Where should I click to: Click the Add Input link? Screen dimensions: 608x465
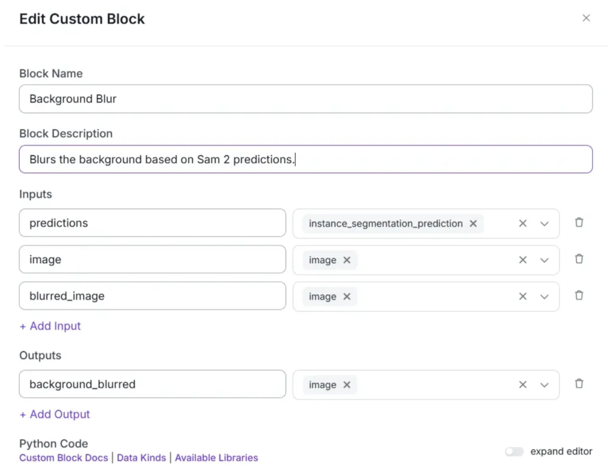coord(50,326)
